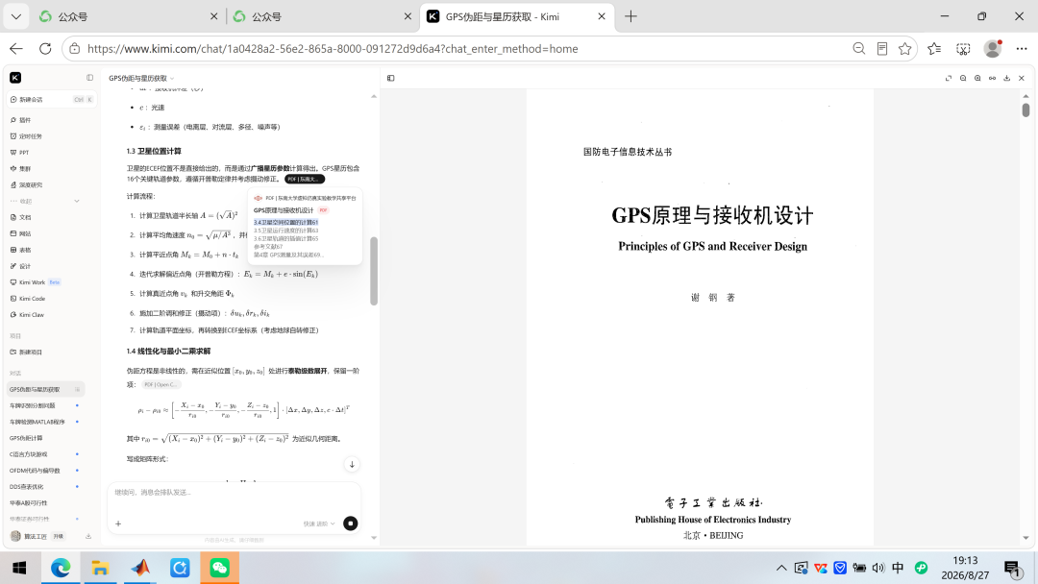Open 3.4卫星空间位置的计算 citation link
Image resolution: width=1038 pixels, height=584 pixels.
286,222
